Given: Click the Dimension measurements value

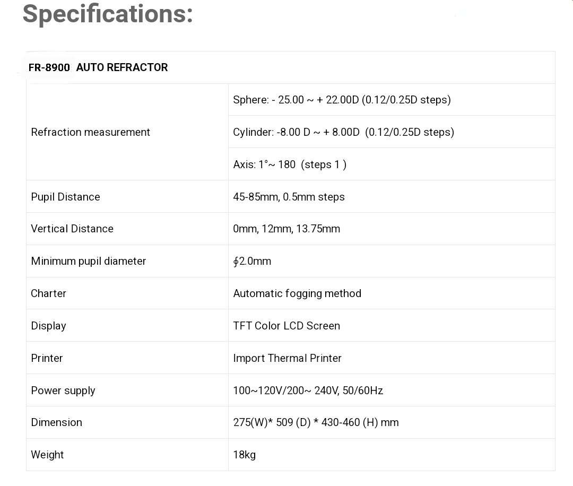Looking at the screenshot, I should pos(316,422).
